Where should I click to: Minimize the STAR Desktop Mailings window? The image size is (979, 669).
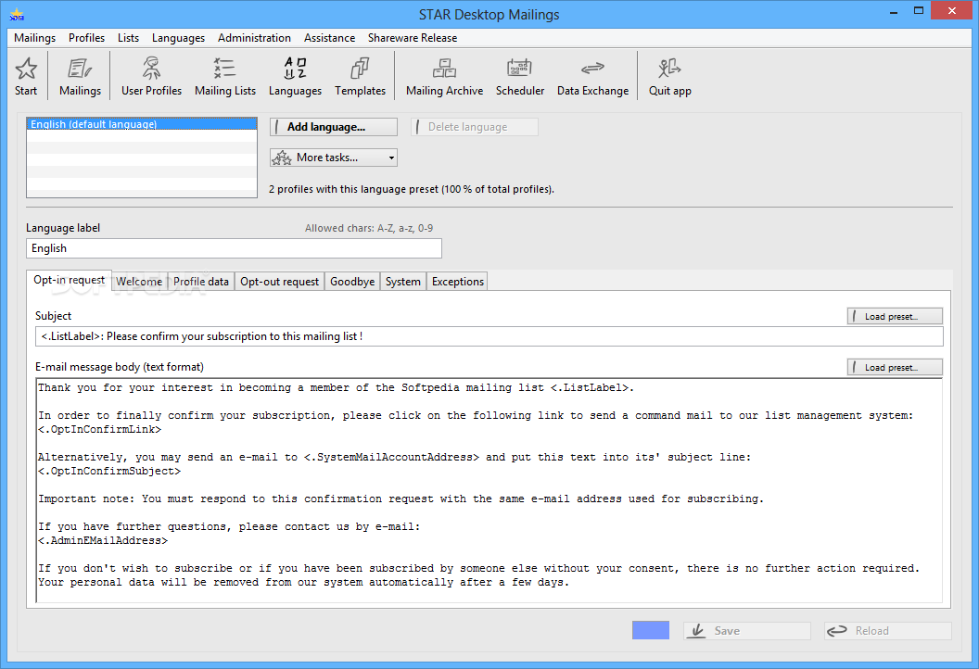pyautogui.click(x=894, y=11)
